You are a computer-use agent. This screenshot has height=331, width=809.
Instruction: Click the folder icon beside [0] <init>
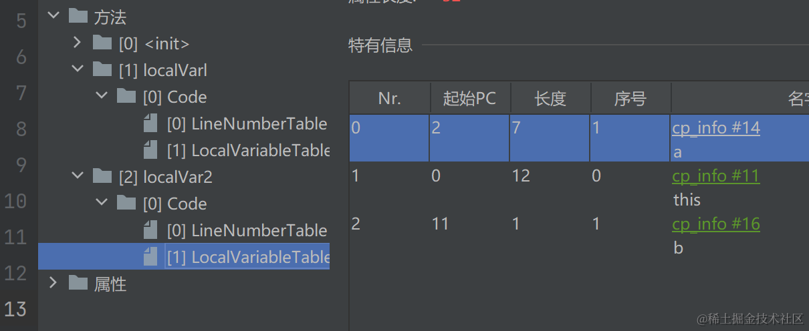(102, 43)
